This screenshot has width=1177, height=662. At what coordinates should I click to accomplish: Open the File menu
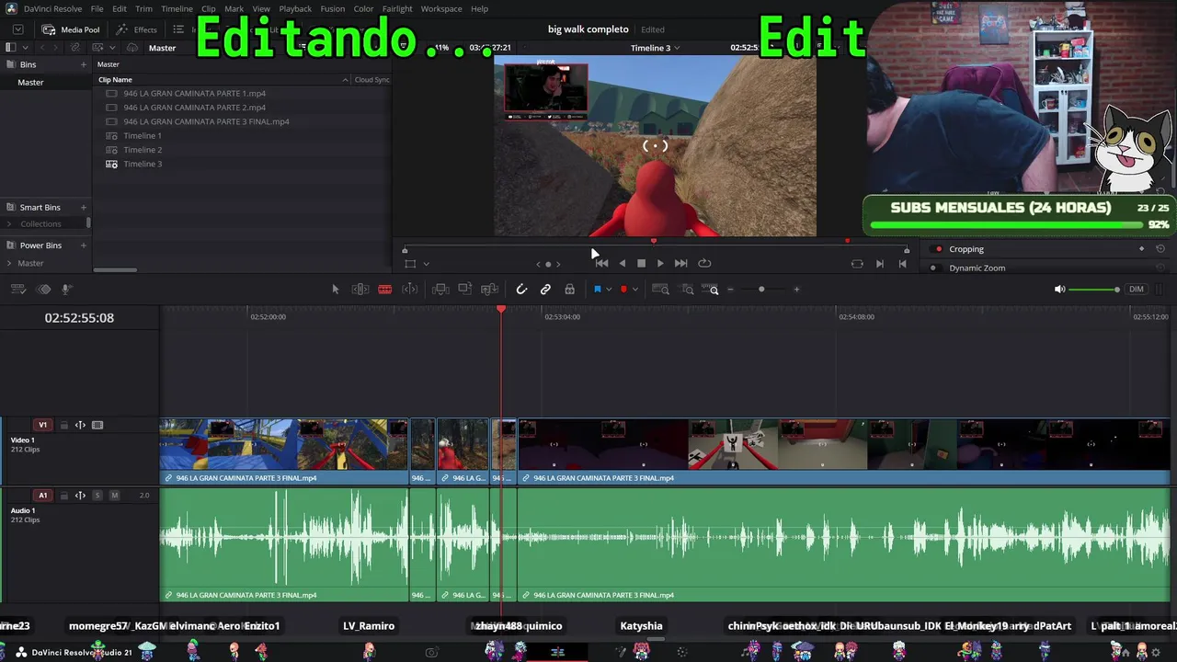(x=97, y=8)
